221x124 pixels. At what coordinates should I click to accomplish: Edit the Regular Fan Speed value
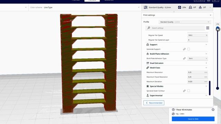pyautogui.click(x=198, y=35)
